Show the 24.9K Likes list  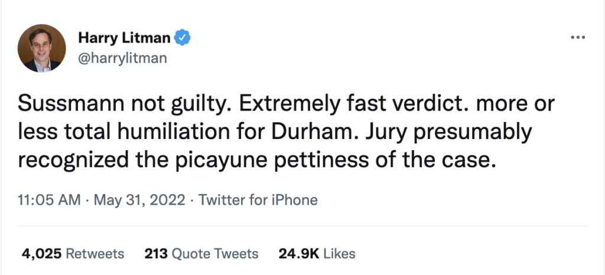[317, 254]
